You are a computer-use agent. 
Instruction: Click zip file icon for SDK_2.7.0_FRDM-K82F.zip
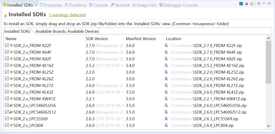pos(166,59)
